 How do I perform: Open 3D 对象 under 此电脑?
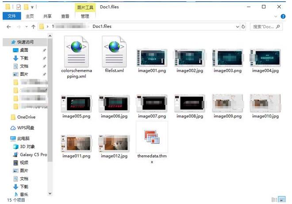coord(27,146)
